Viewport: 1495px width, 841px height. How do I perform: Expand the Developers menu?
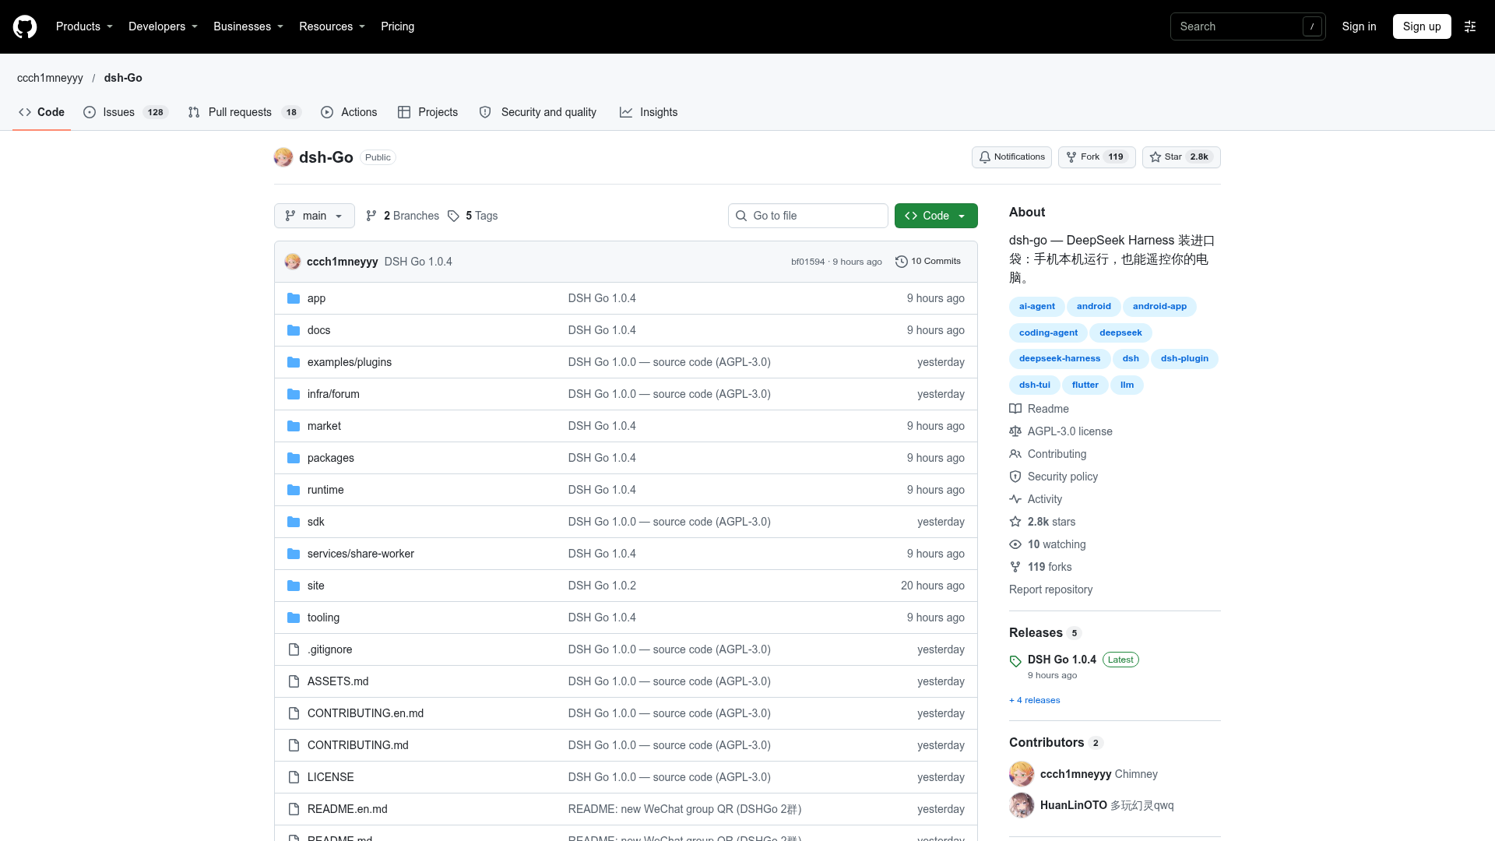[163, 26]
